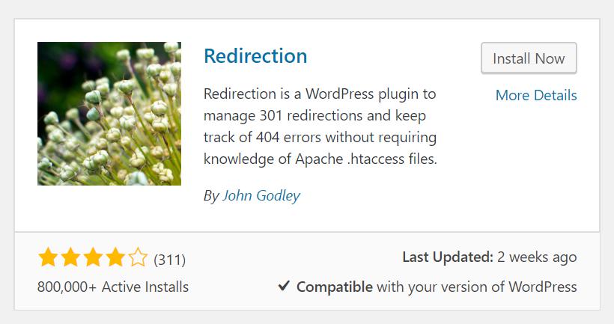Click the Install Now button
Screen dimensions: 614x324
coord(529,58)
